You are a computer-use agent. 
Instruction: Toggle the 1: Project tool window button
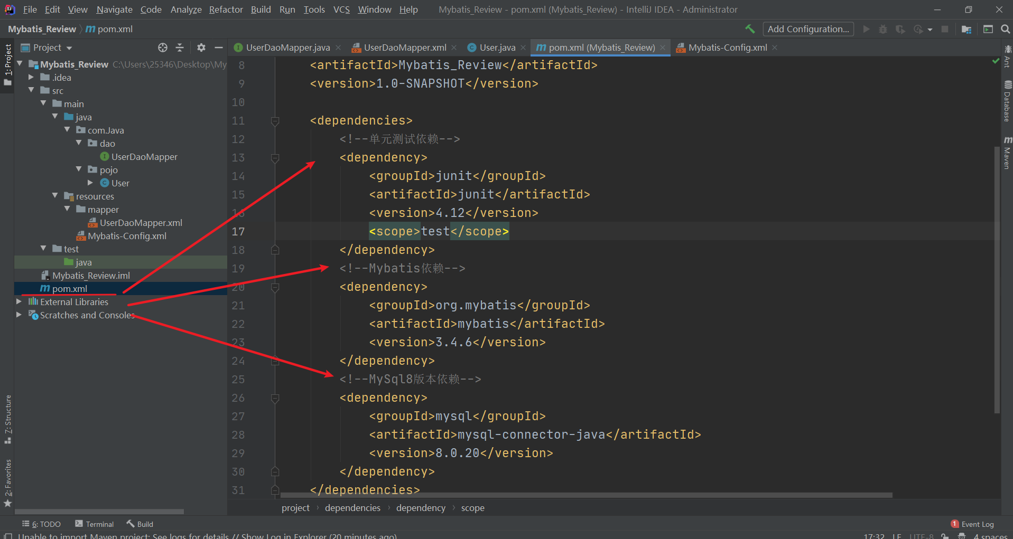[x=7, y=65]
